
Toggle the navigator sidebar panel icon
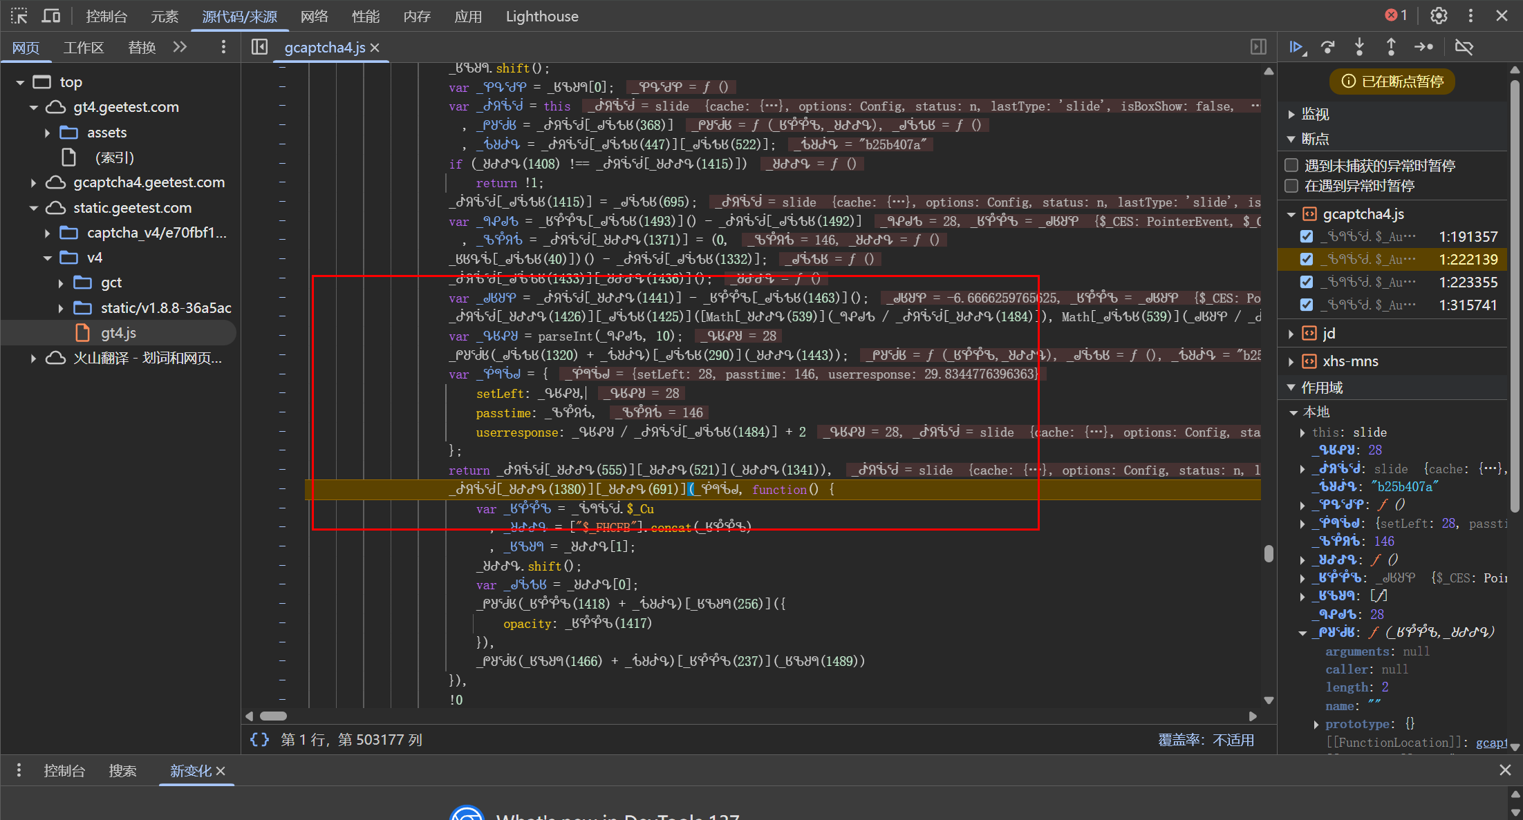pos(259,47)
